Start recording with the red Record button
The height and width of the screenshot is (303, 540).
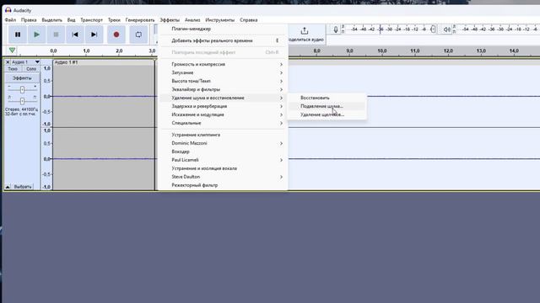tap(116, 35)
